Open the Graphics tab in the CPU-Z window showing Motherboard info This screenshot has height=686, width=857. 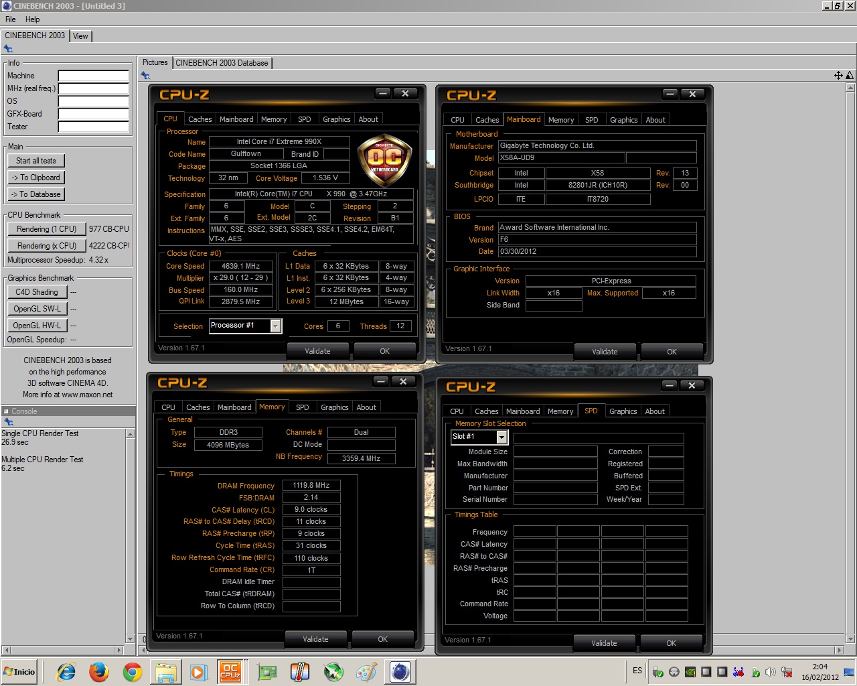623,120
